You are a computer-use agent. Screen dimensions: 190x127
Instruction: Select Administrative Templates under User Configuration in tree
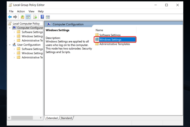32,57
